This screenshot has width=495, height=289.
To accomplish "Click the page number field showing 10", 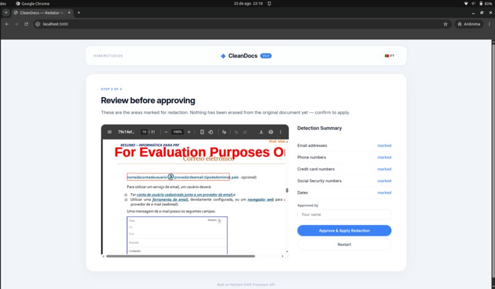I will click(144, 132).
